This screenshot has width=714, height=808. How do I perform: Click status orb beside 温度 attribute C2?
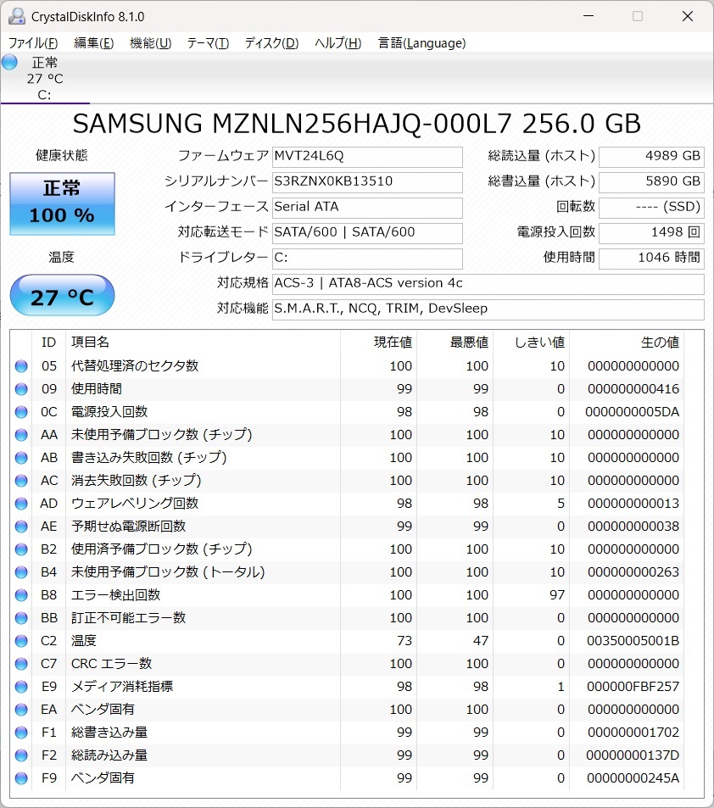tap(21, 641)
